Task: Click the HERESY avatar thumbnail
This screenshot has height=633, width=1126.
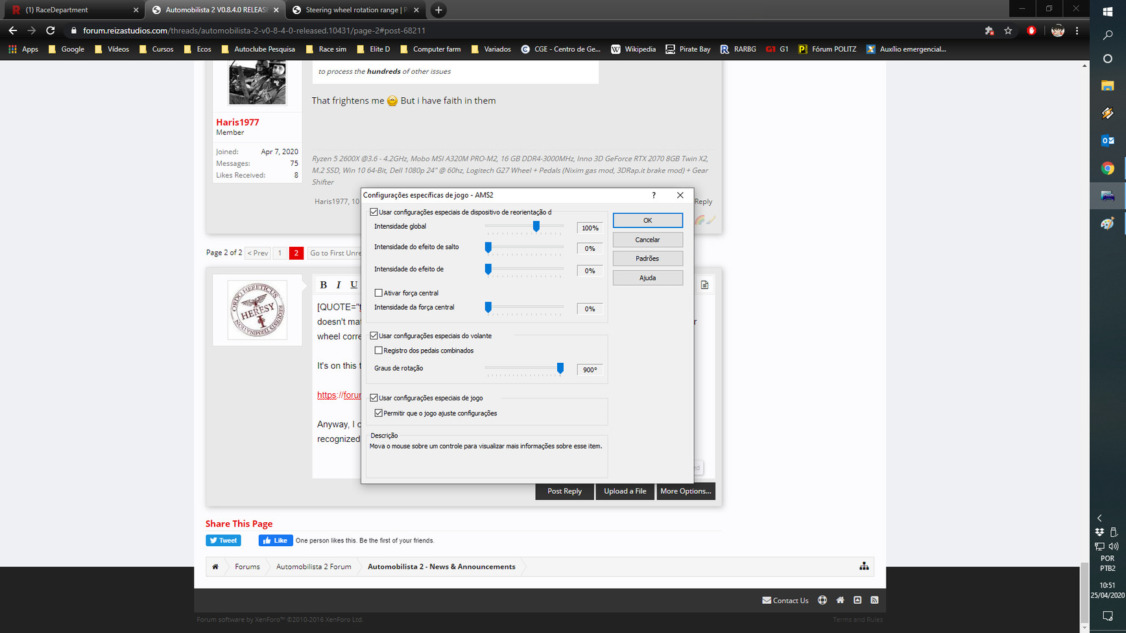Action: point(258,310)
